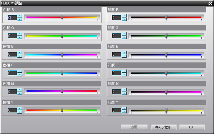Click the 彩度 C saturation slider handle

(x=167, y=73)
